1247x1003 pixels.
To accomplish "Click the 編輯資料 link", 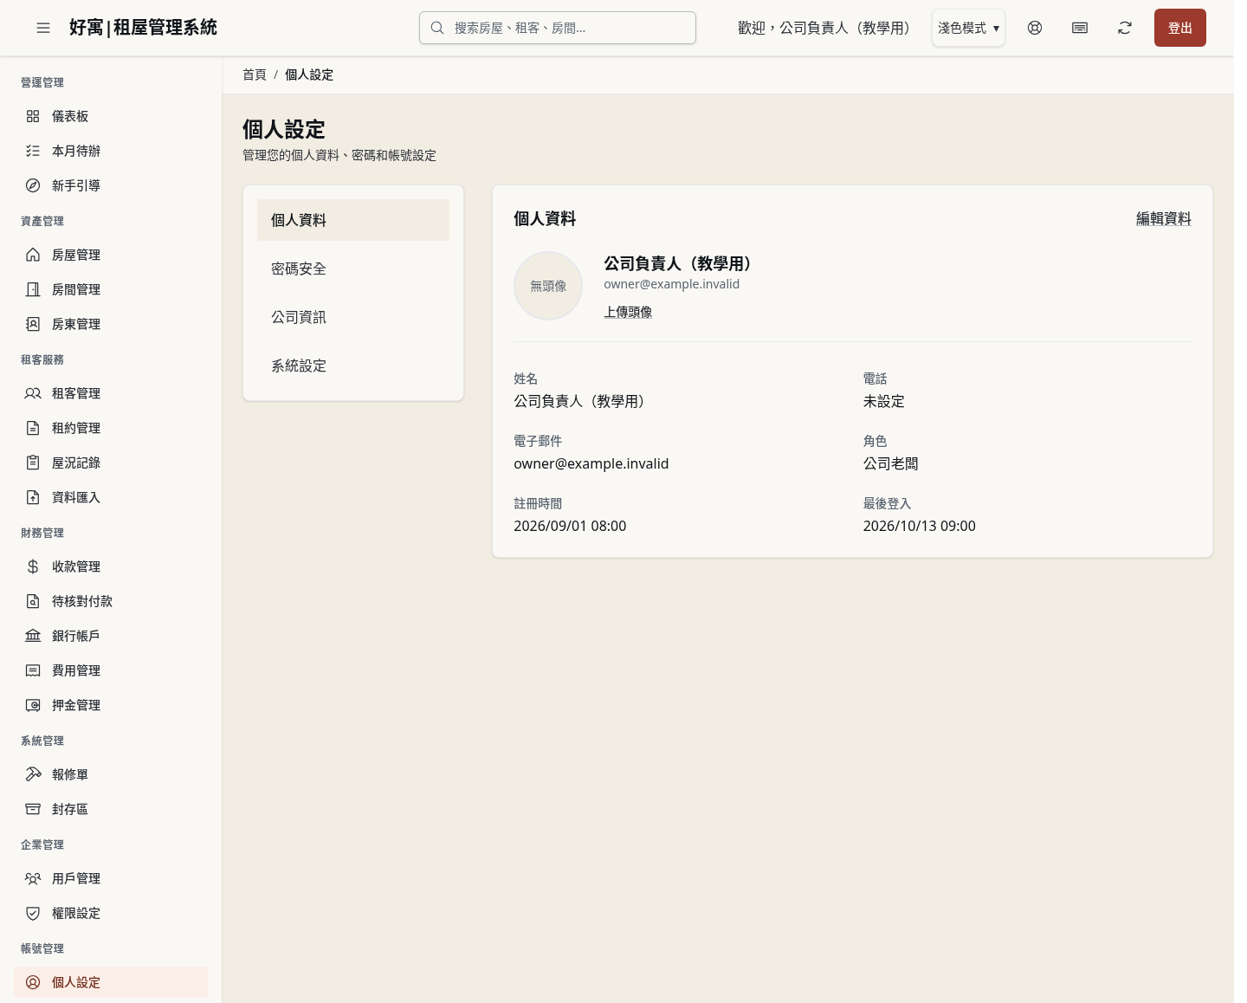I will (1163, 219).
